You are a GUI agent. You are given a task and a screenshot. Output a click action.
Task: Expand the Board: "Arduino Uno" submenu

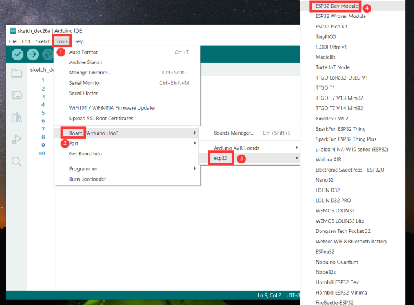tap(127, 133)
